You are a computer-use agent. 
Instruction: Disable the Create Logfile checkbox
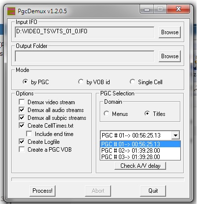pyautogui.click(x=22, y=142)
